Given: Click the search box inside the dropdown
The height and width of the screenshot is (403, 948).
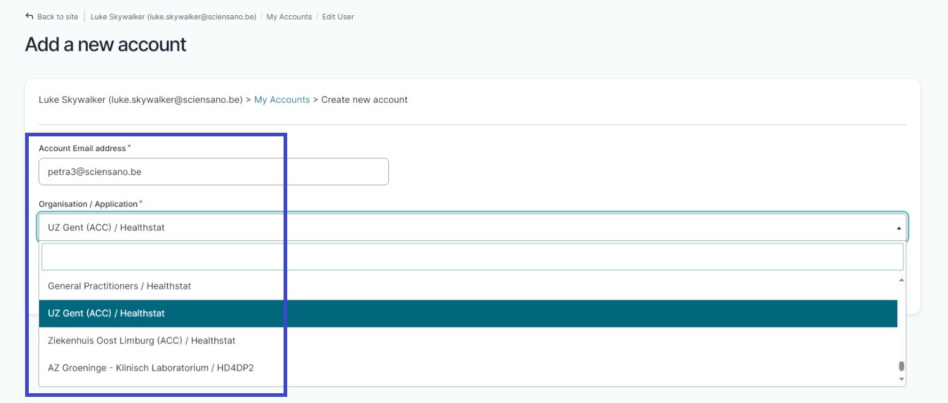Looking at the screenshot, I should coord(472,257).
